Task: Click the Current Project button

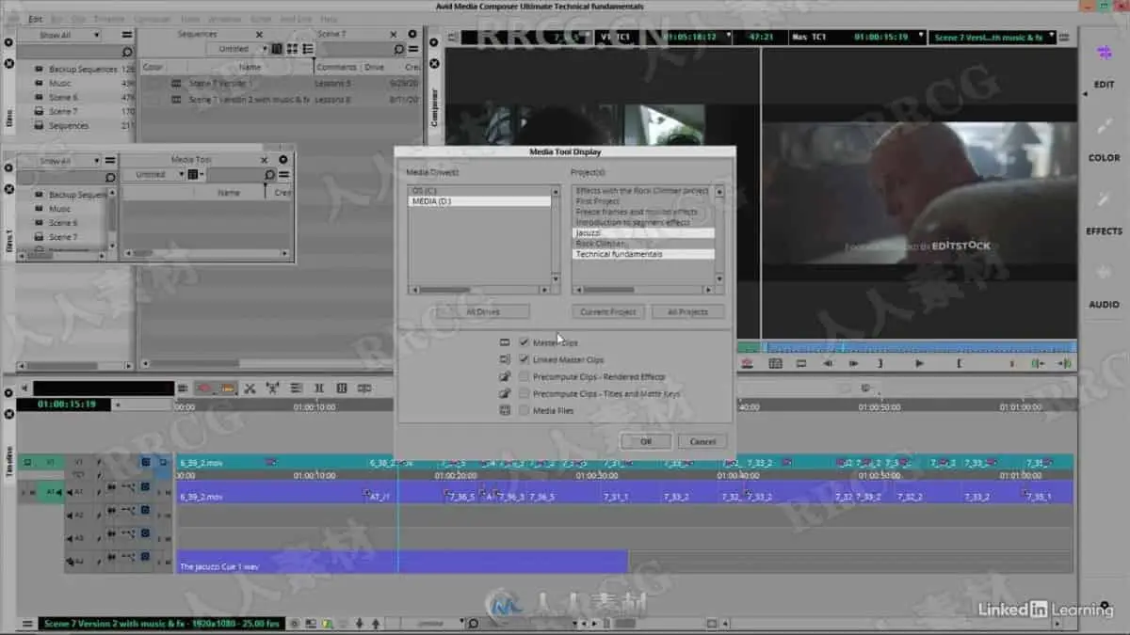Action: [x=608, y=311]
